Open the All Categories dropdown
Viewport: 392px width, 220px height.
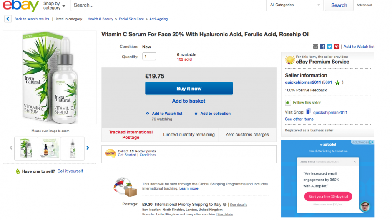pyautogui.click(x=295, y=5)
